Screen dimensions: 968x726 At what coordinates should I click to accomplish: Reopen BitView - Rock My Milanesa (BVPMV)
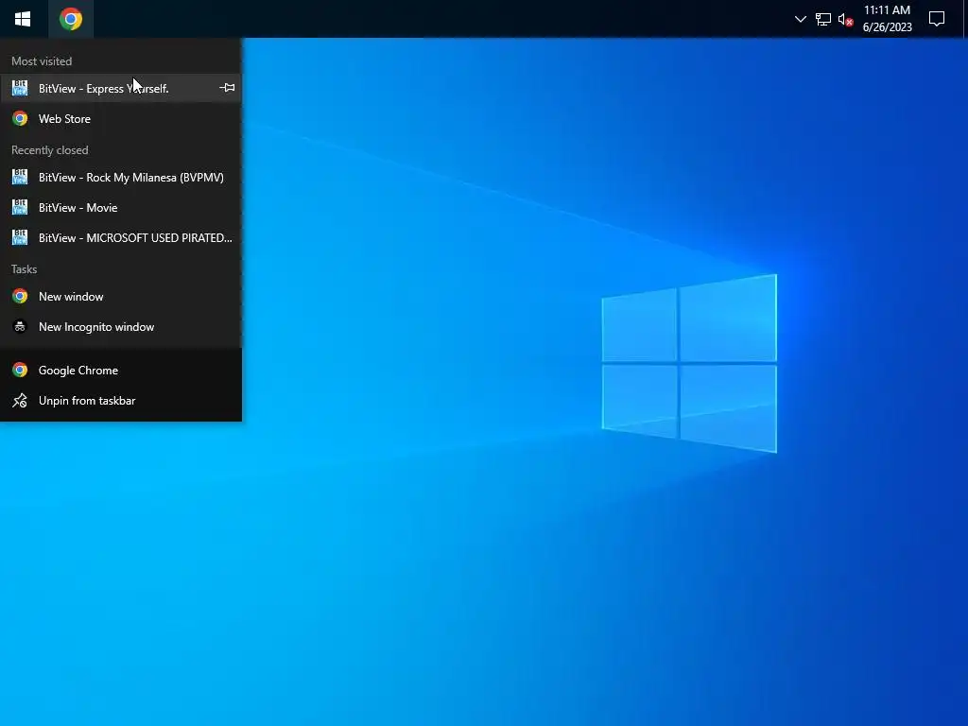click(x=121, y=177)
